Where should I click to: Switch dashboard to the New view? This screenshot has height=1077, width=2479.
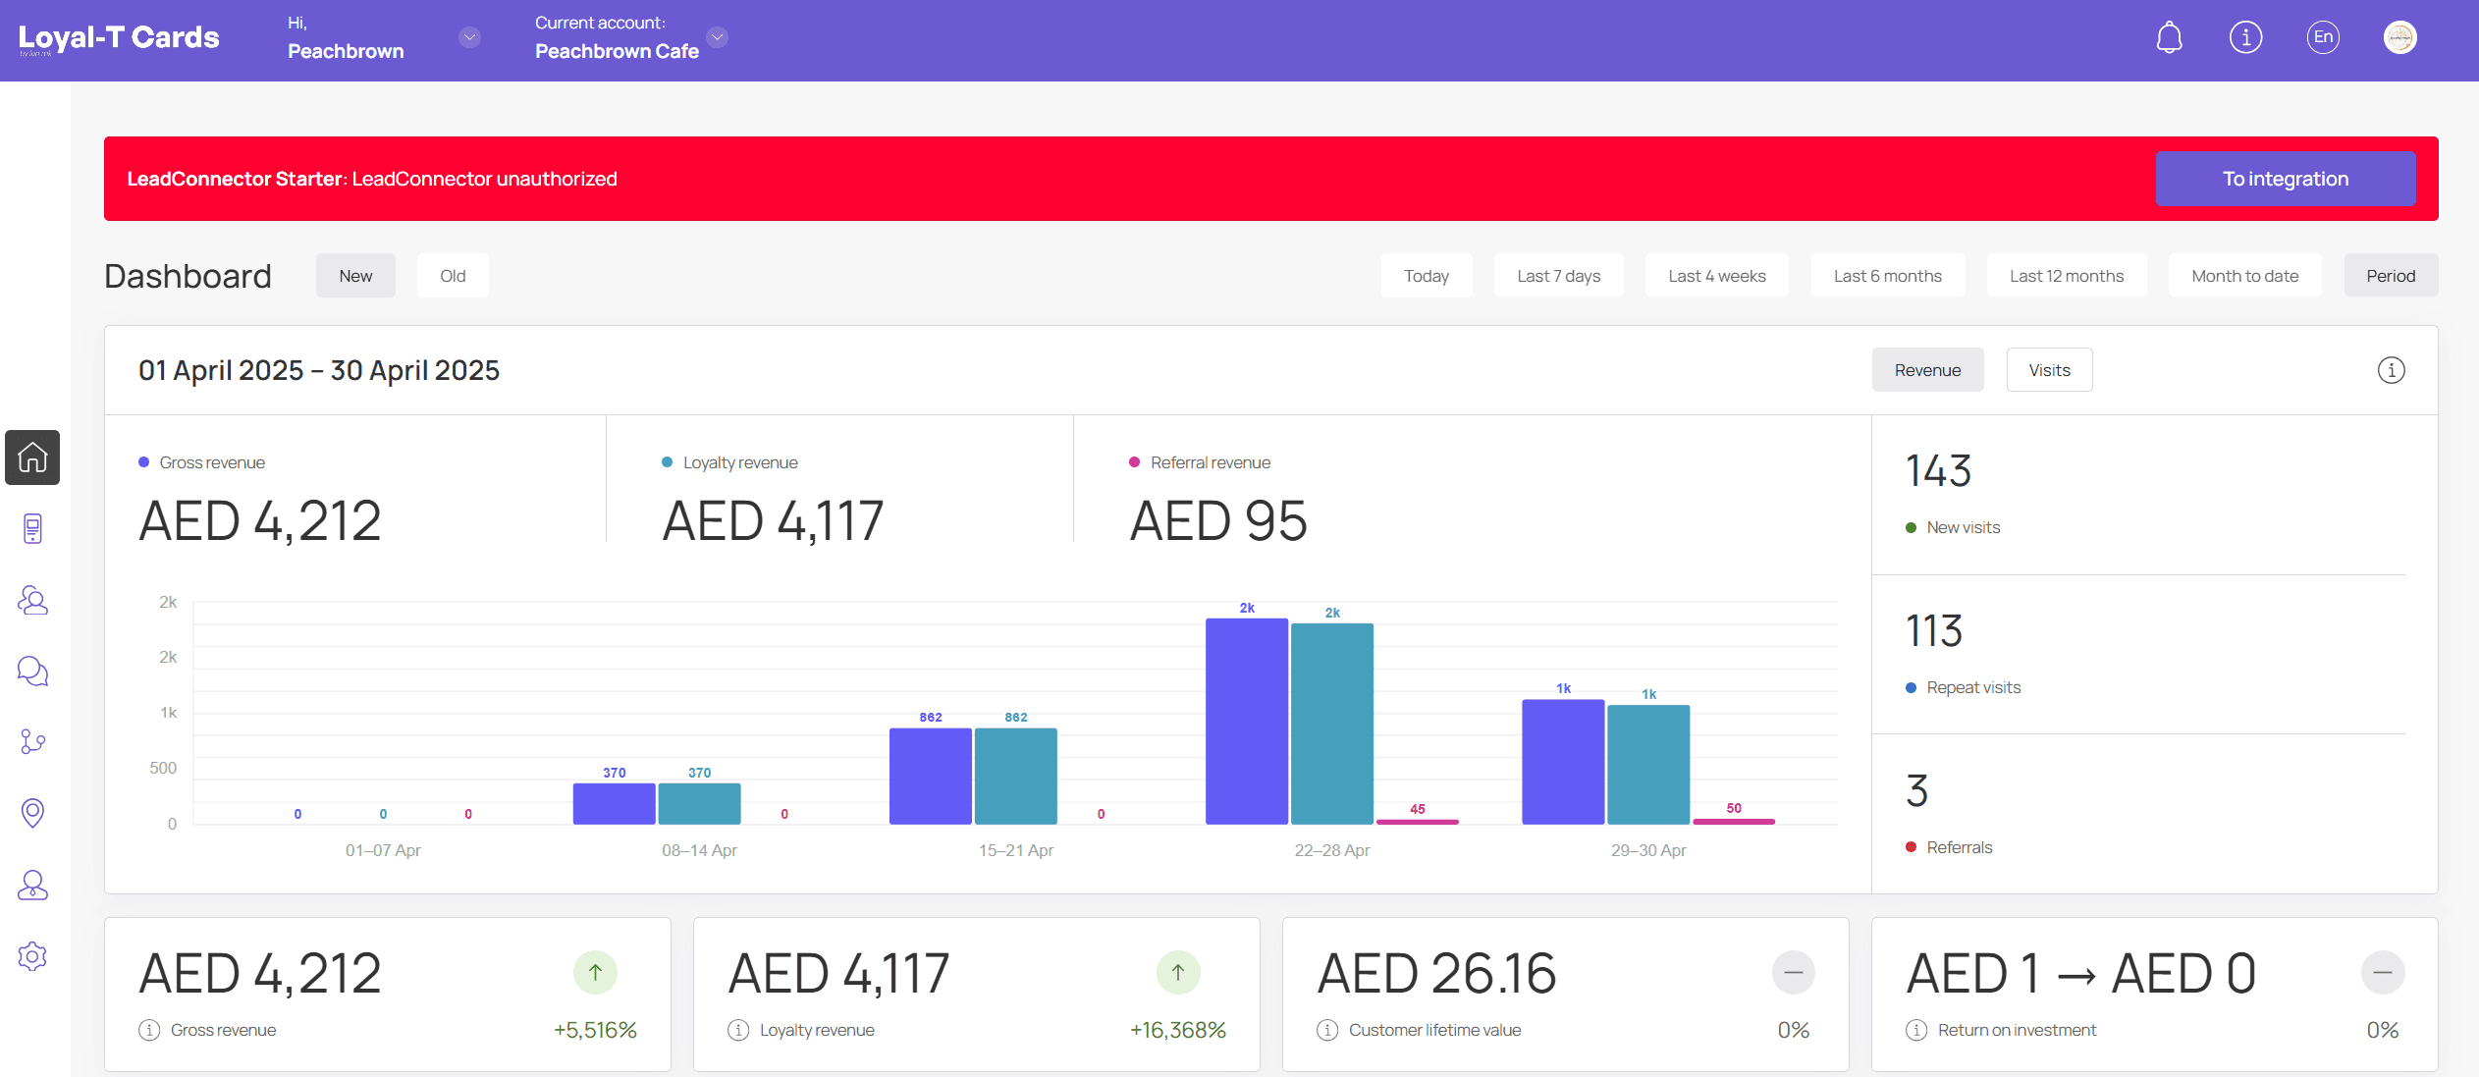(355, 275)
